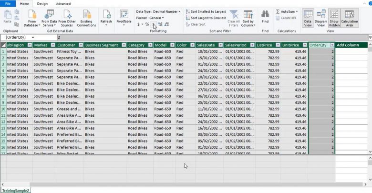Screen dimensions: 372x193
Task: Click the Paste Replace icon
Action: [x=17, y=18]
